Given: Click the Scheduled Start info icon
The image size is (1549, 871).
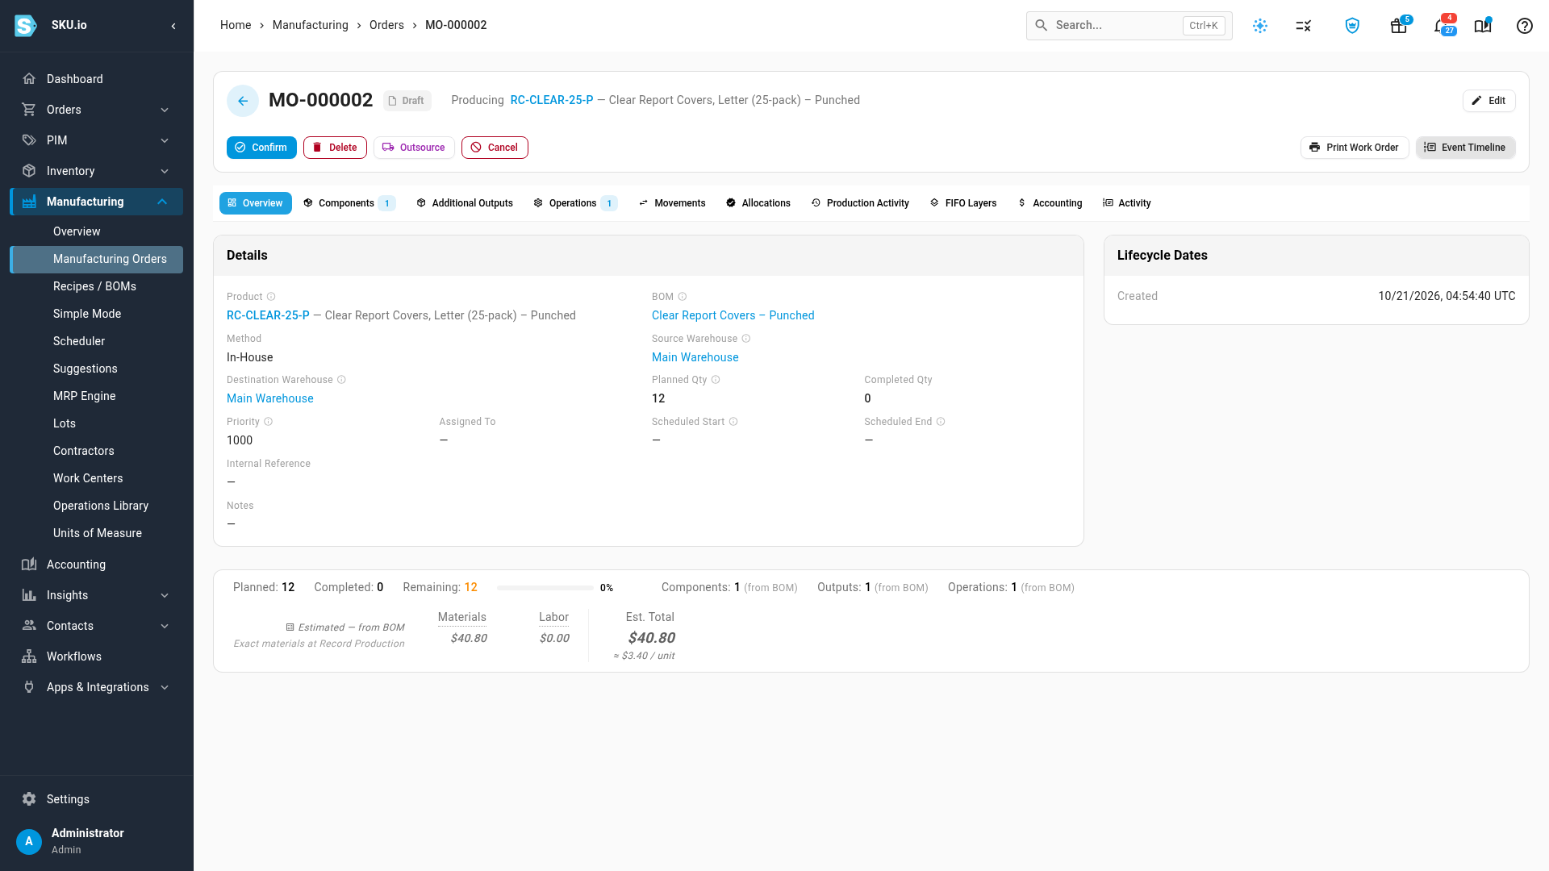Looking at the screenshot, I should tap(733, 422).
